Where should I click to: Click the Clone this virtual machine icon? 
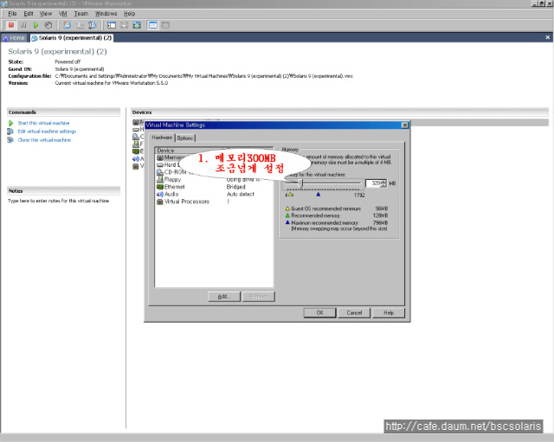[10, 140]
